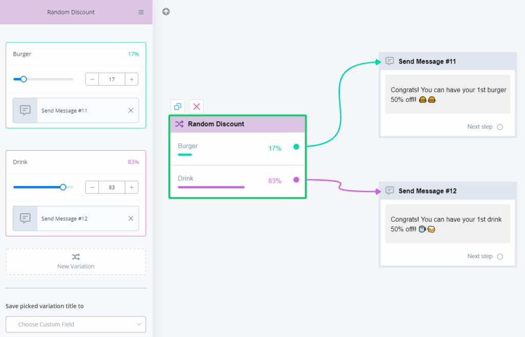This screenshot has height=337, width=525.
Task: Click the Drink percentage slider handle
Action: [x=63, y=187]
